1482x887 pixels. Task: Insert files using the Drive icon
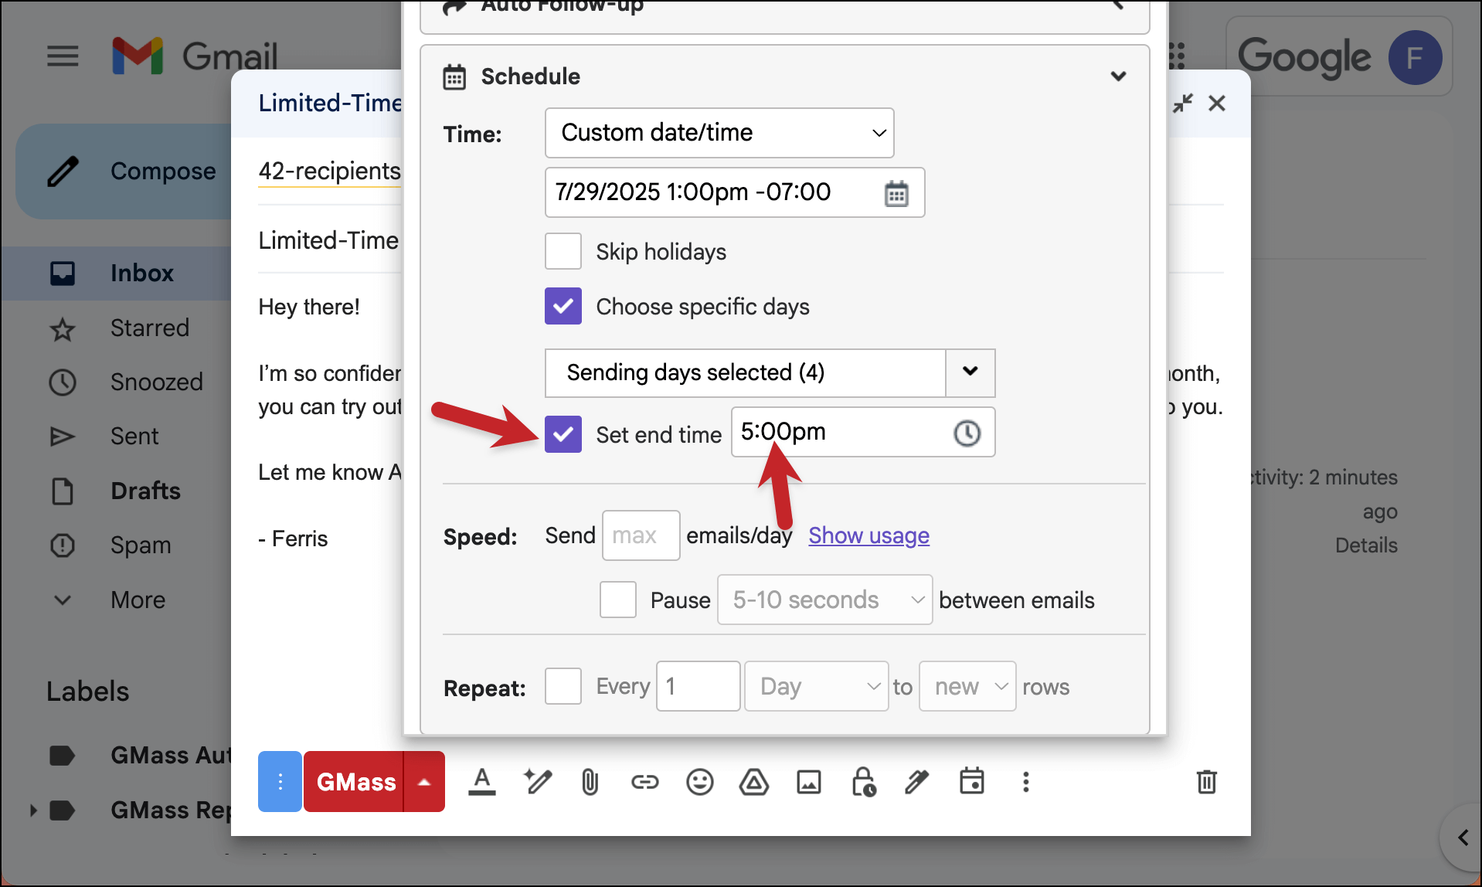[x=753, y=782]
